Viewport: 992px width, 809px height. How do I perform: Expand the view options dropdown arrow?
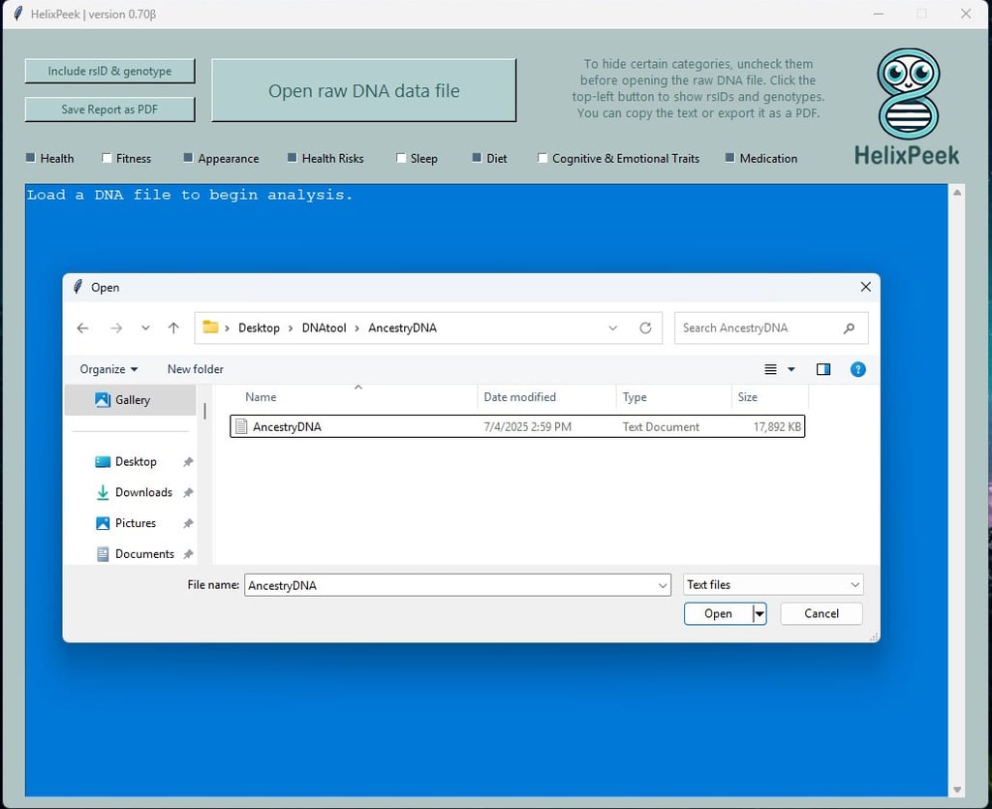click(x=790, y=369)
